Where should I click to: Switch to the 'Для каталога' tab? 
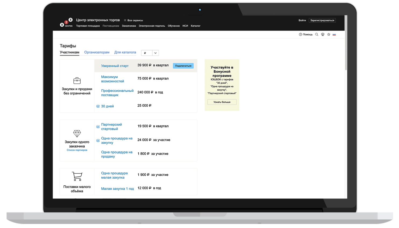click(x=125, y=52)
